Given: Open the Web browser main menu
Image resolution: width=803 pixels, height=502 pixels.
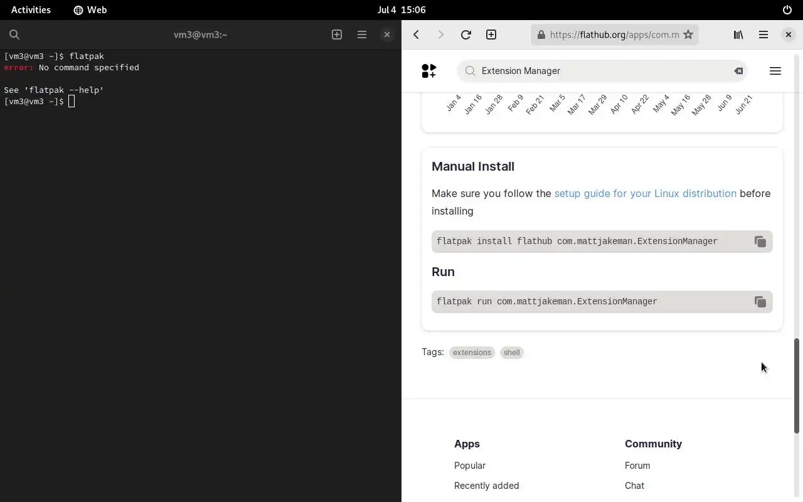Looking at the screenshot, I should coord(763,35).
